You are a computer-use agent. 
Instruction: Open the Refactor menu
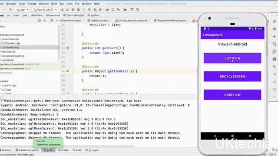point(44,3)
